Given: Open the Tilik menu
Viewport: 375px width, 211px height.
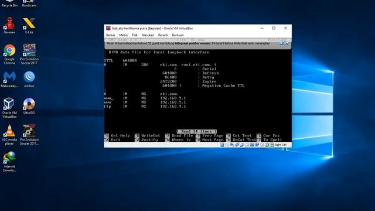Looking at the screenshot, I should coord(135,35).
